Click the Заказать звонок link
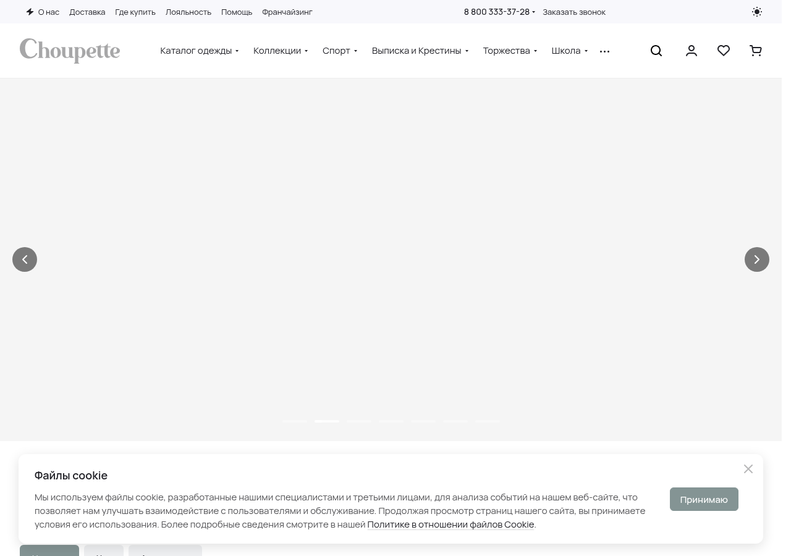The height and width of the screenshot is (556, 791). (x=574, y=12)
